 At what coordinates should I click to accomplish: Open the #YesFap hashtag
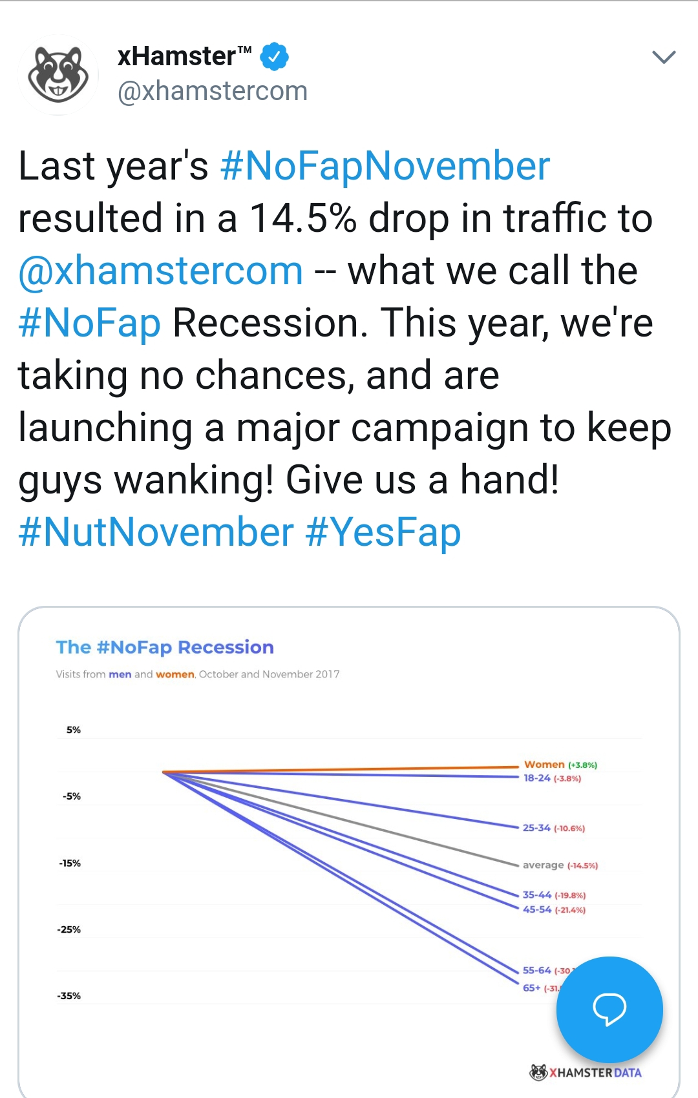[x=383, y=533]
